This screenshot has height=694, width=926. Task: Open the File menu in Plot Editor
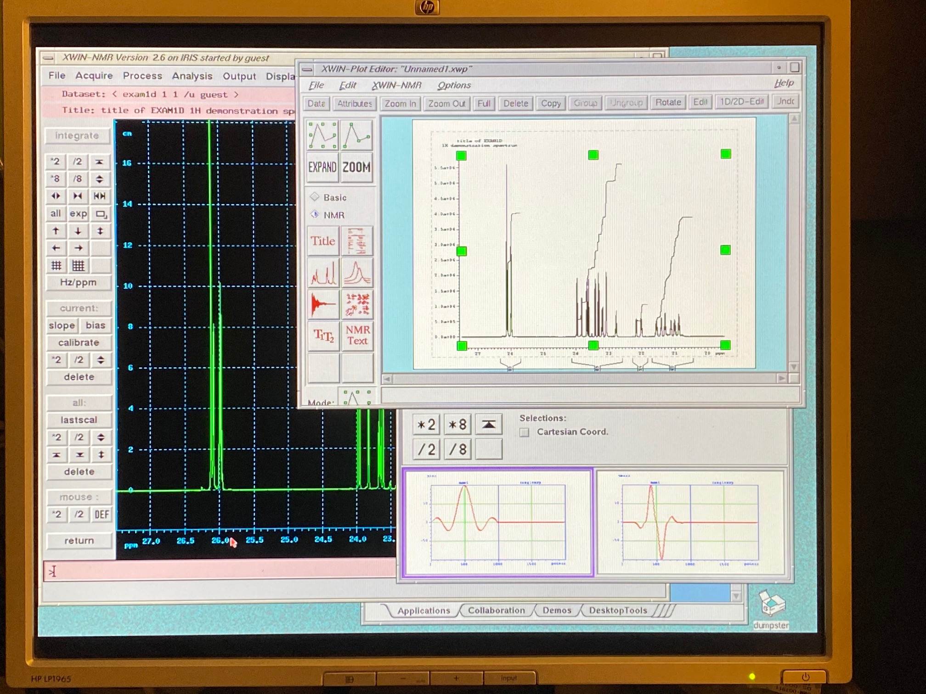pyautogui.click(x=316, y=85)
